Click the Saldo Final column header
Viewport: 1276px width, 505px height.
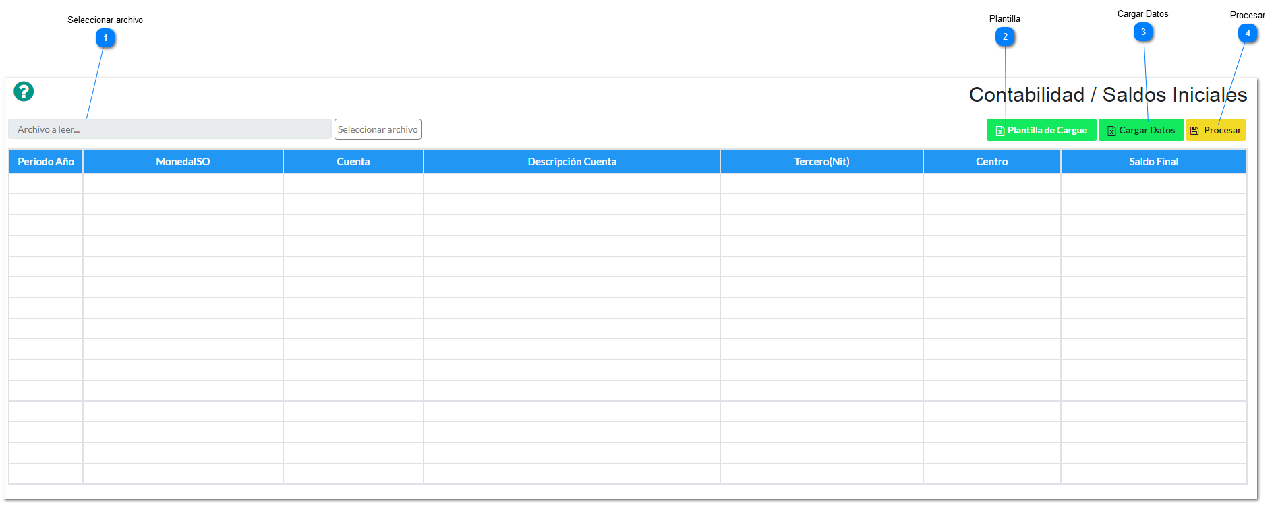coord(1153,162)
